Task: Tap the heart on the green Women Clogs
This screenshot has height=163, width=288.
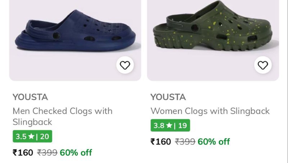Action: tap(263, 65)
